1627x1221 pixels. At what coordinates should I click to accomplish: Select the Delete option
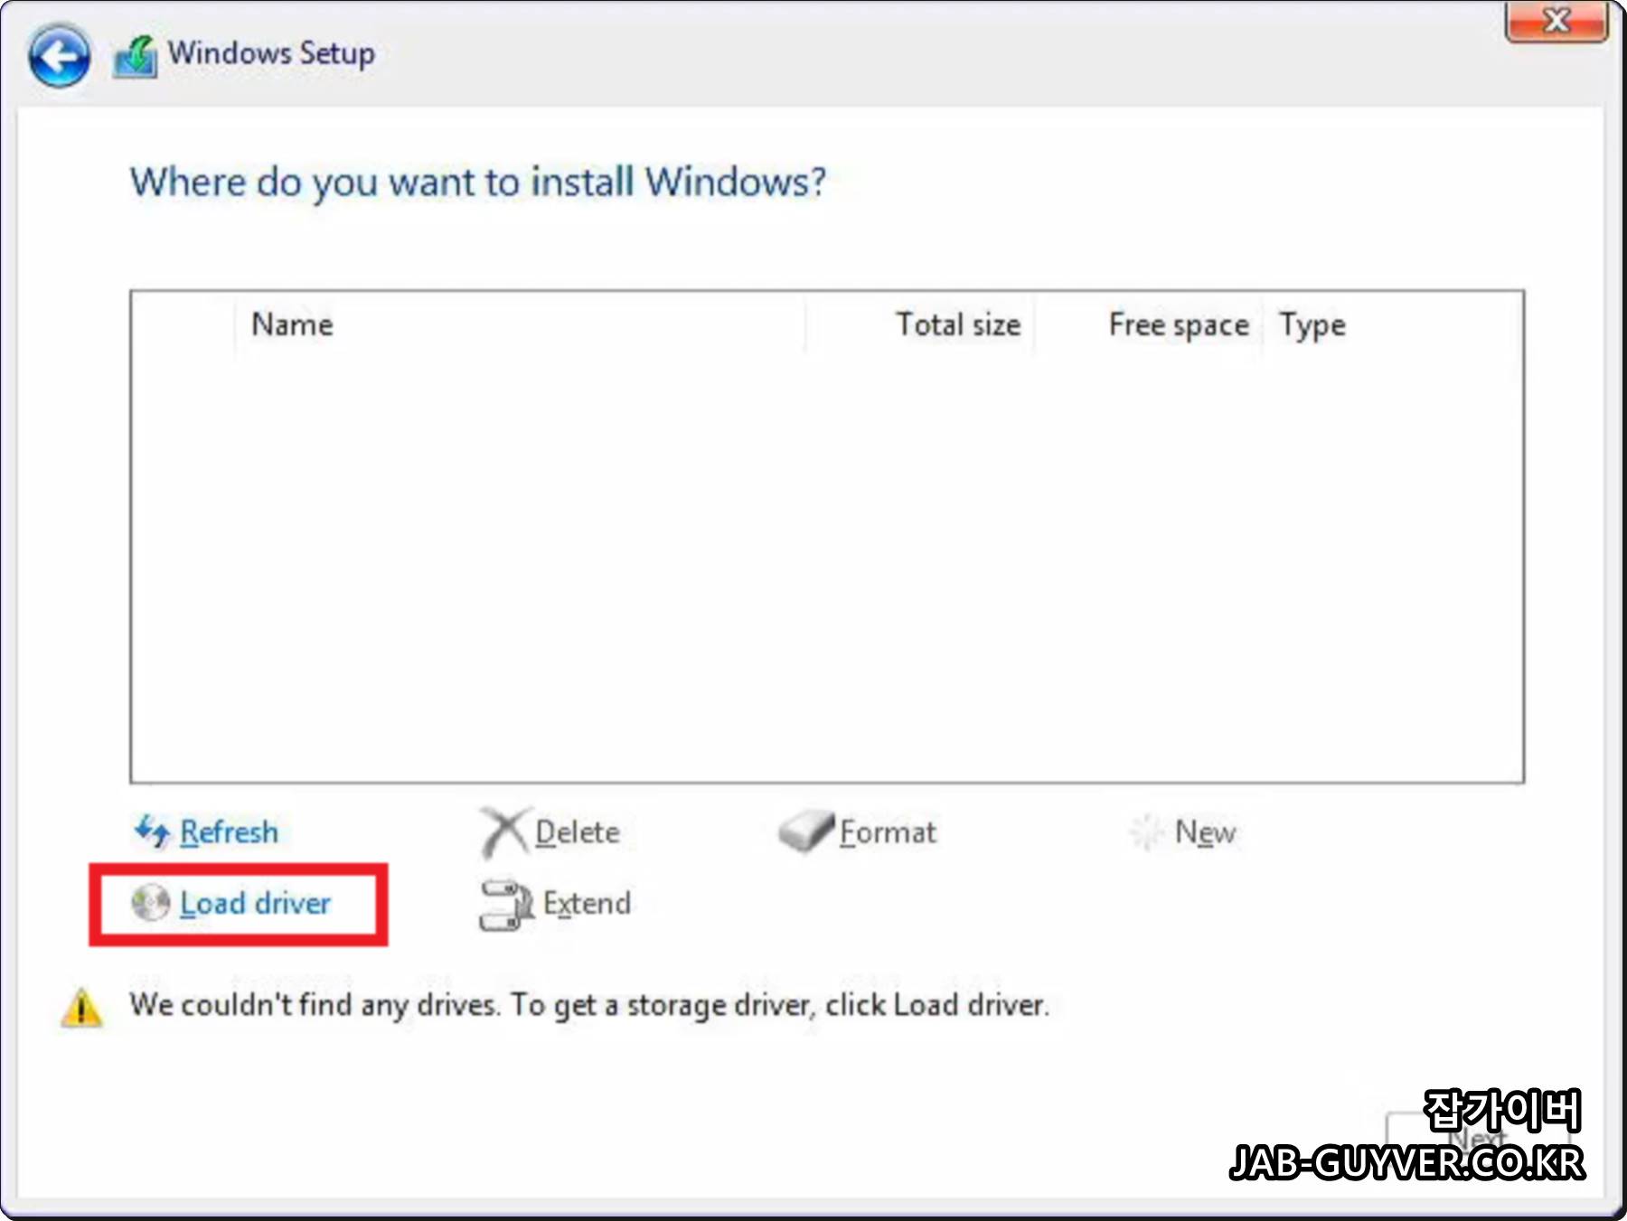[578, 832]
